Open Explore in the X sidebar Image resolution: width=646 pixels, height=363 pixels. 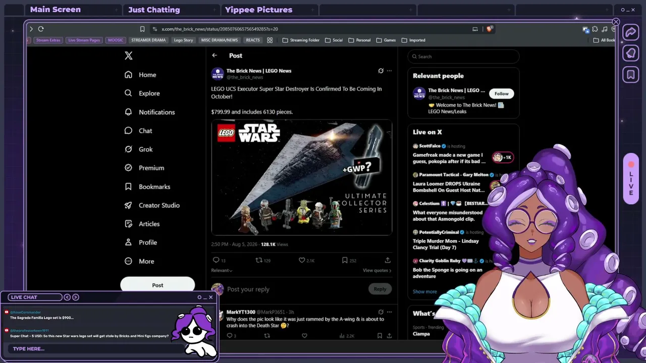[x=142, y=93]
